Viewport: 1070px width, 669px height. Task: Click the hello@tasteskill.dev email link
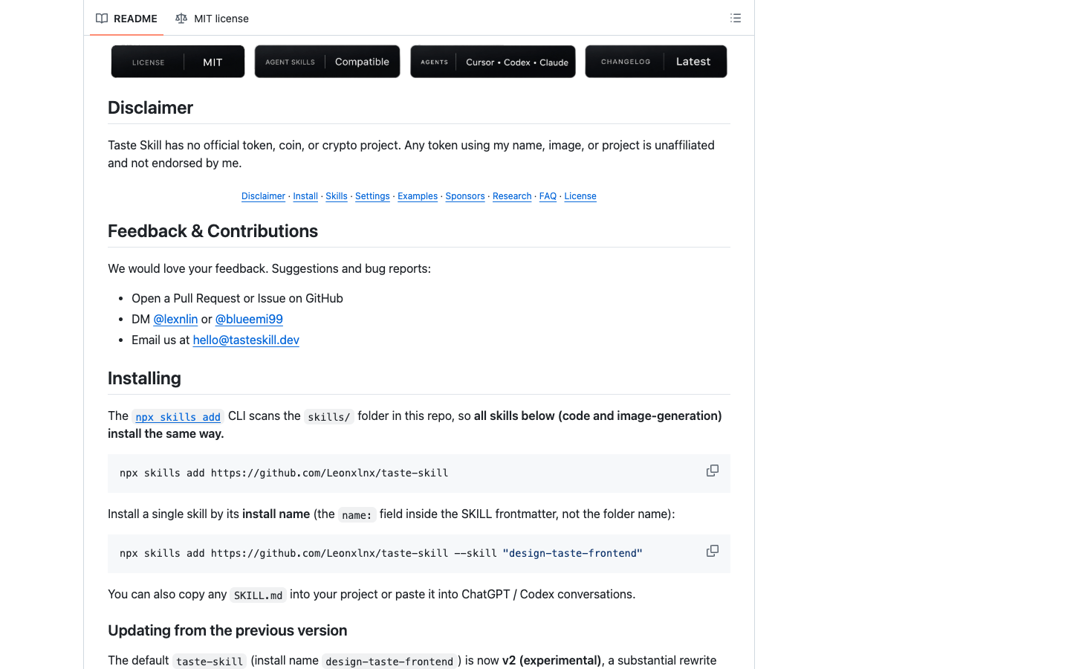click(x=246, y=340)
